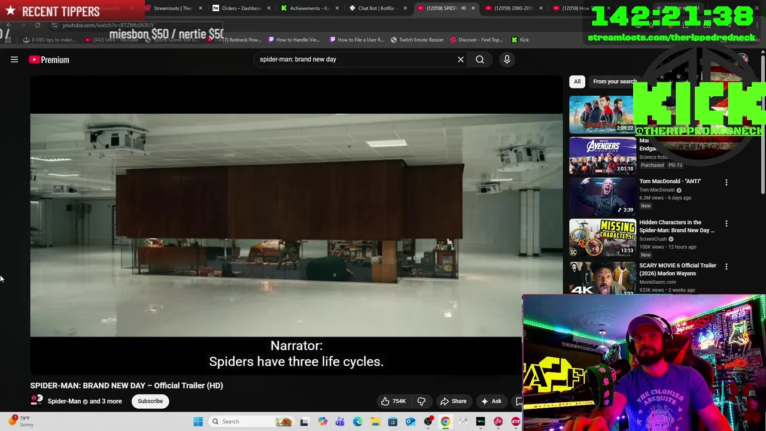This screenshot has width=766, height=431.
Task: Open the YouTube guide hamburger menu
Action: [14, 59]
